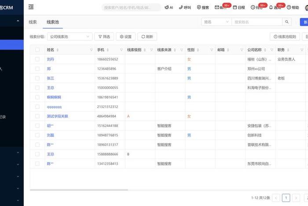Open the 呼叫 call feature

pos(185,7)
